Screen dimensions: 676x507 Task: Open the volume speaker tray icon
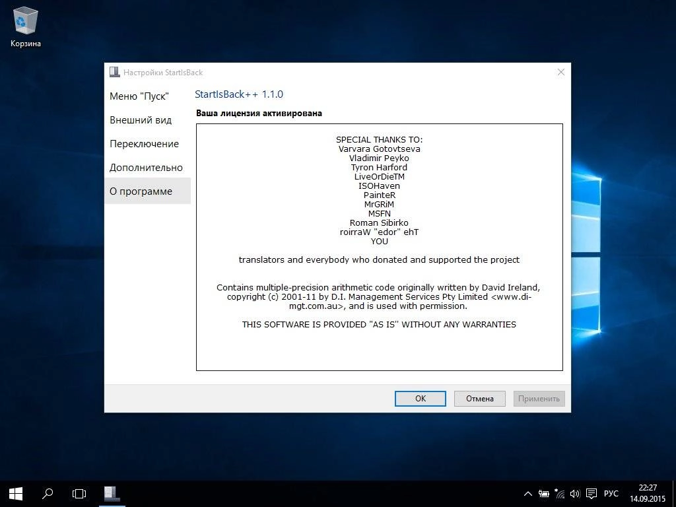pos(575,494)
